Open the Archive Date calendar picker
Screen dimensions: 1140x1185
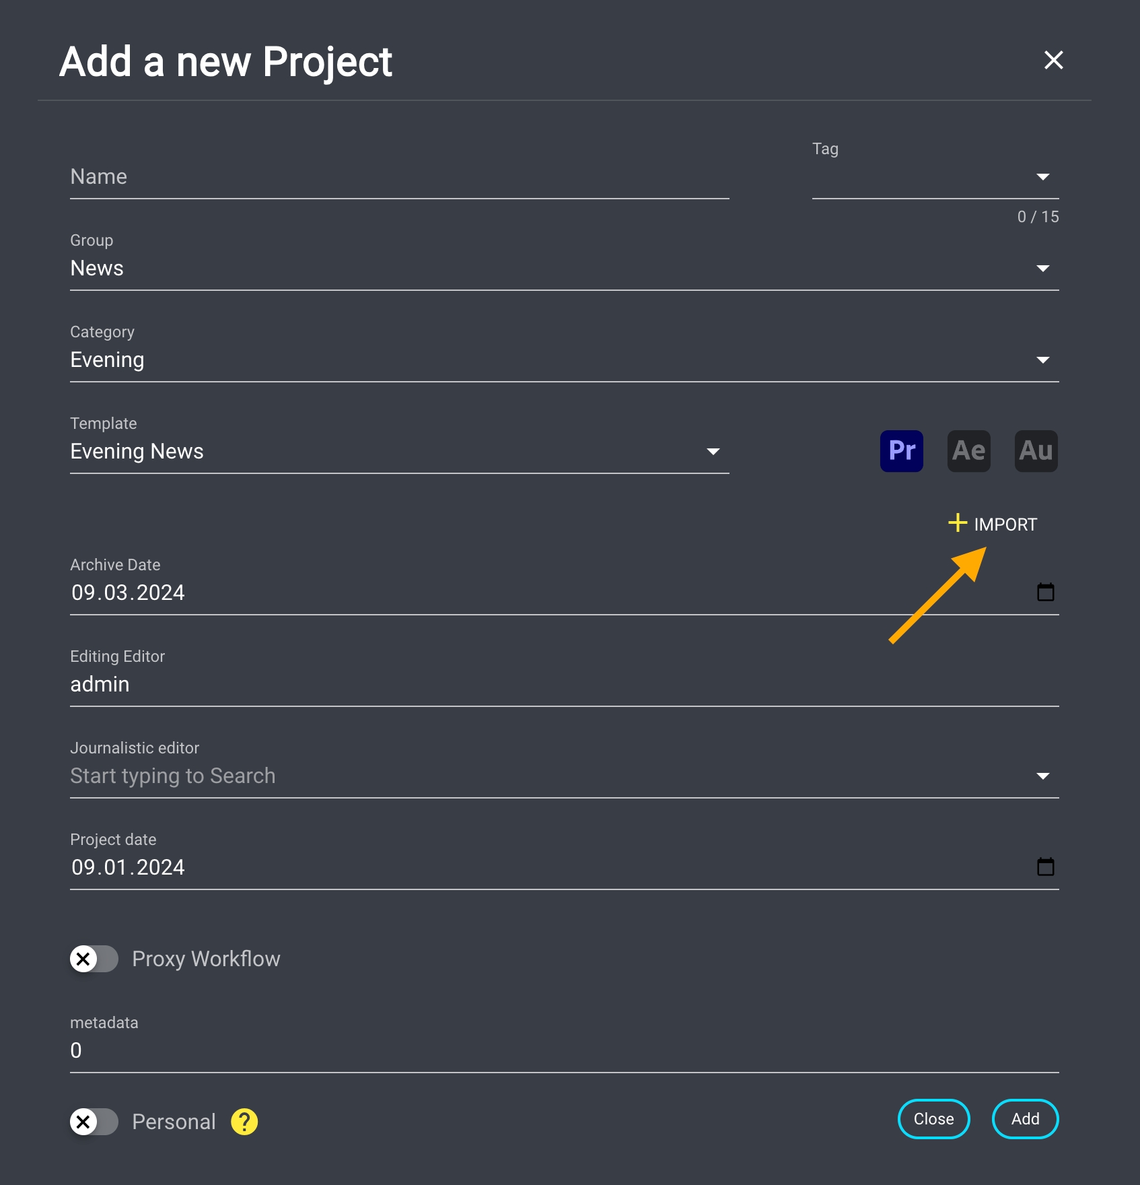[x=1045, y=592]
